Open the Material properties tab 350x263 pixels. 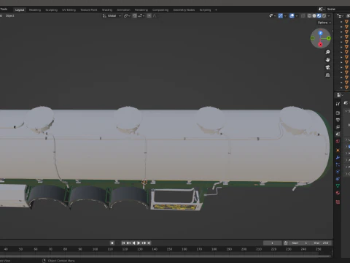pos(338,193)
